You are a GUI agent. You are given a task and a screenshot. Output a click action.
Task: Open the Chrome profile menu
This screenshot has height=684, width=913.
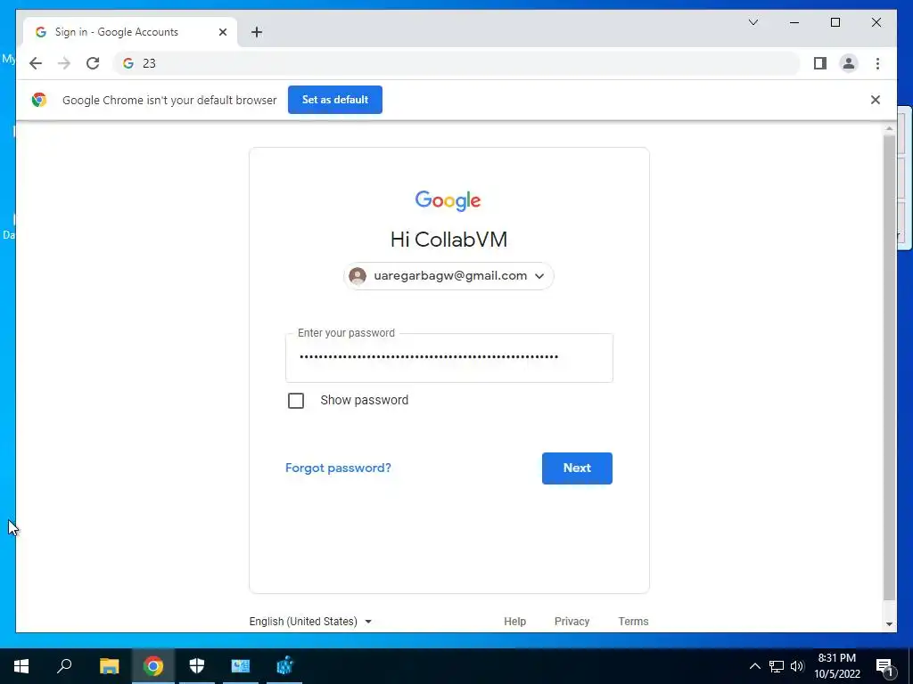click(x=849, y=63)
